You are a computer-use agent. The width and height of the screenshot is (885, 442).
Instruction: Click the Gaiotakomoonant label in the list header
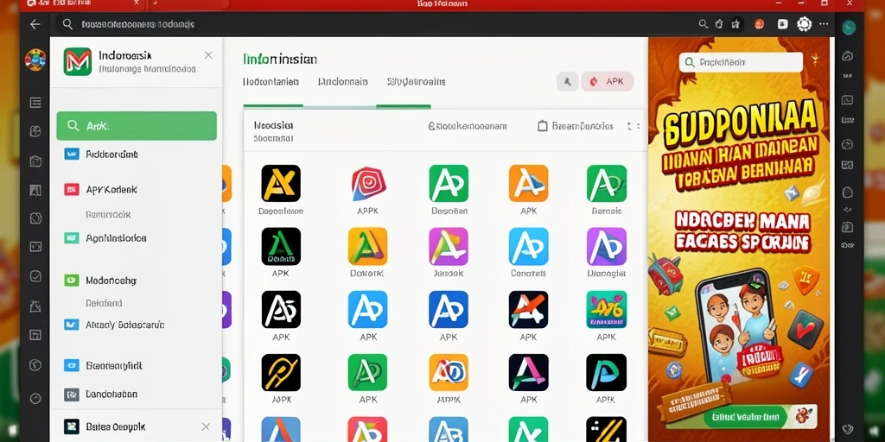click(x=468, y=126)
